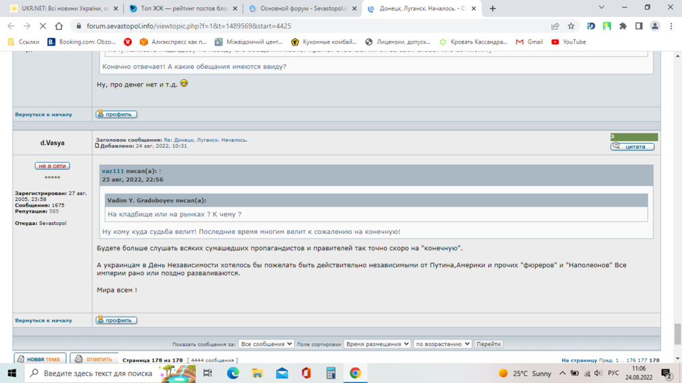Expand the Время размещения sort field dropdown

click(377, 344)
